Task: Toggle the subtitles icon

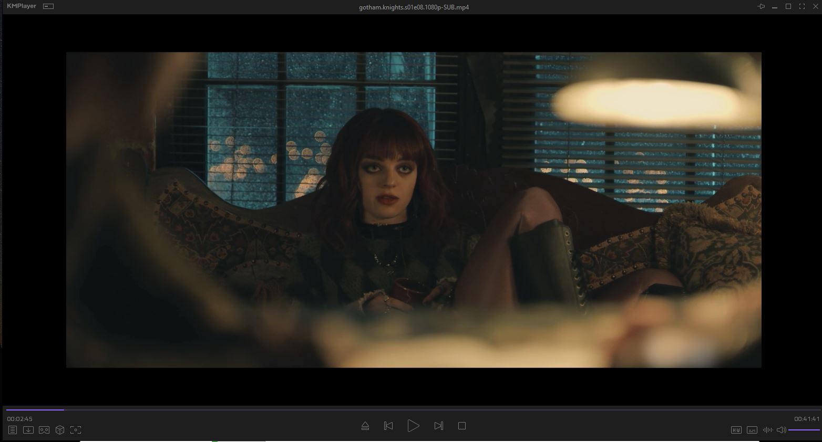Action: point(752,430)
